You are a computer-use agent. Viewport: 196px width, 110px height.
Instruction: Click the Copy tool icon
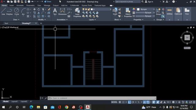[35, 13]
